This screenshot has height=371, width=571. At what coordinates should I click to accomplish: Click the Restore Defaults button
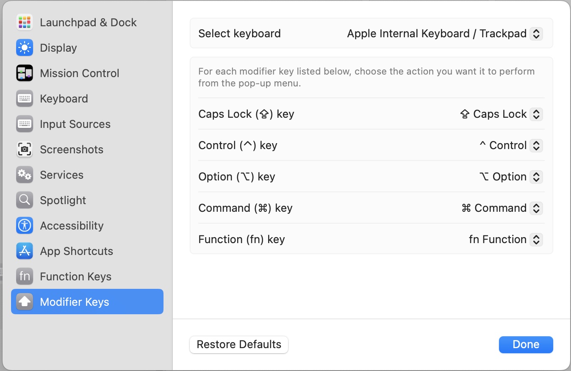[x=238, y=344]
